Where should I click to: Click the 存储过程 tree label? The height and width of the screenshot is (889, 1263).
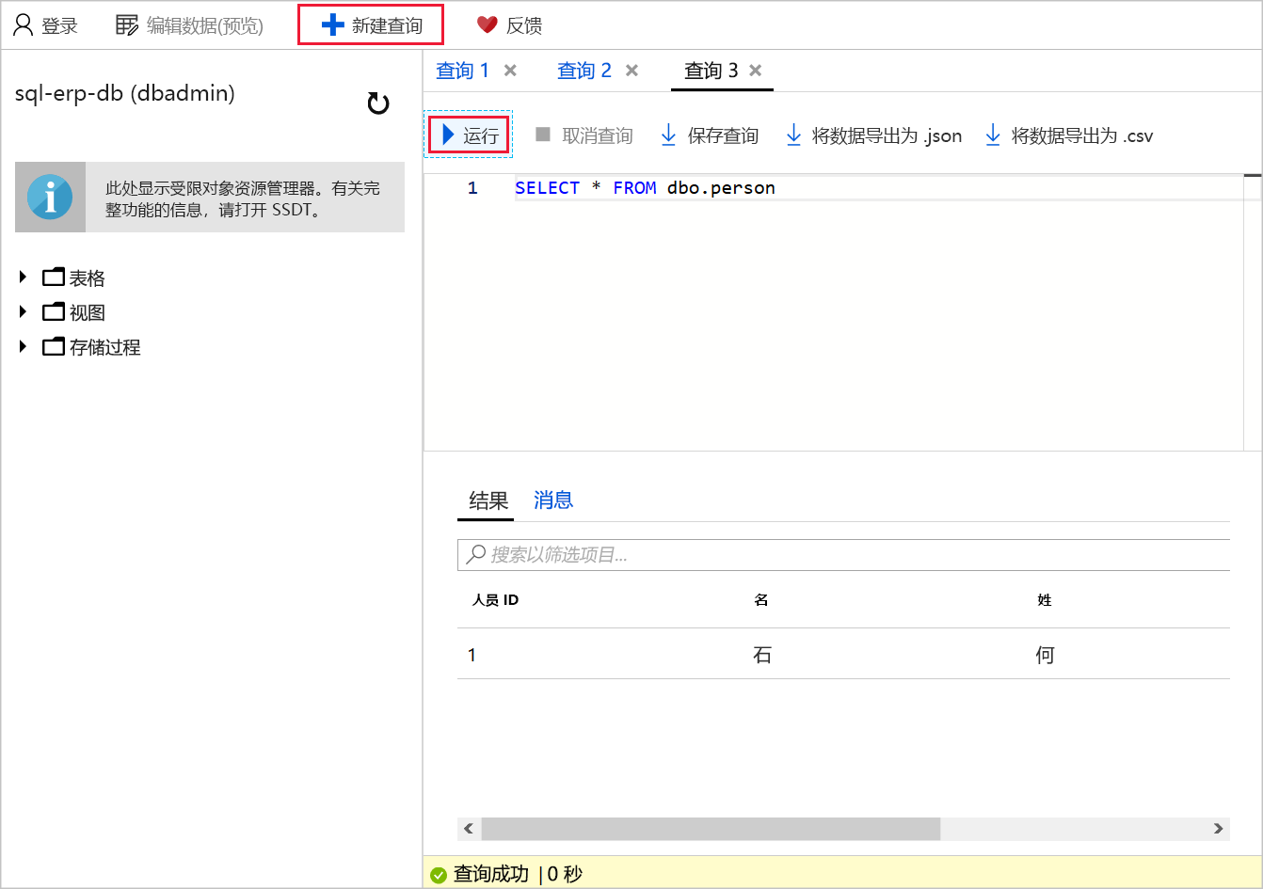pyautogui.click(x=105, y=347)
